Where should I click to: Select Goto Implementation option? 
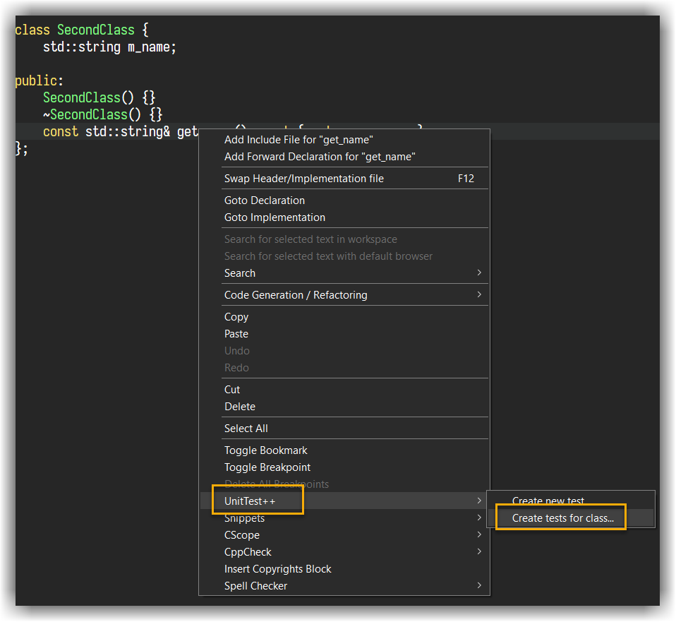click(x=274, y=217)
